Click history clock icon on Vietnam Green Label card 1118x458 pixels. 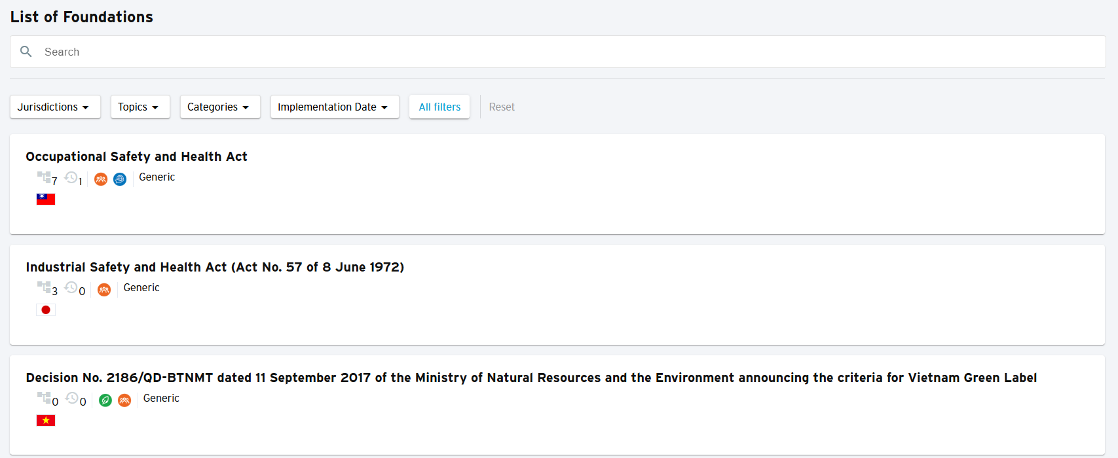pos(72,398)
